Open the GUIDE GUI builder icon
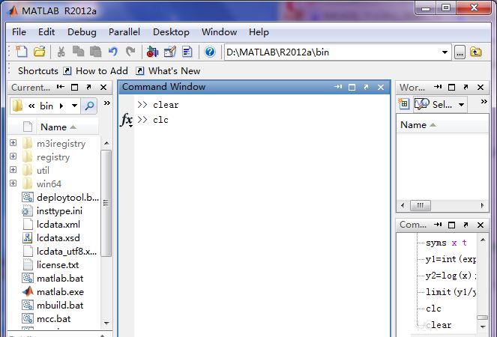This screenshot has width=497, height=337. click(x=170, y=52)
